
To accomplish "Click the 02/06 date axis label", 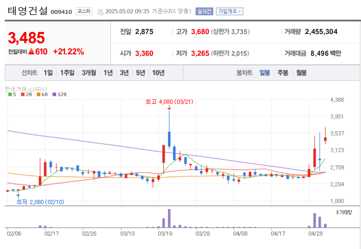I will 14,234.
